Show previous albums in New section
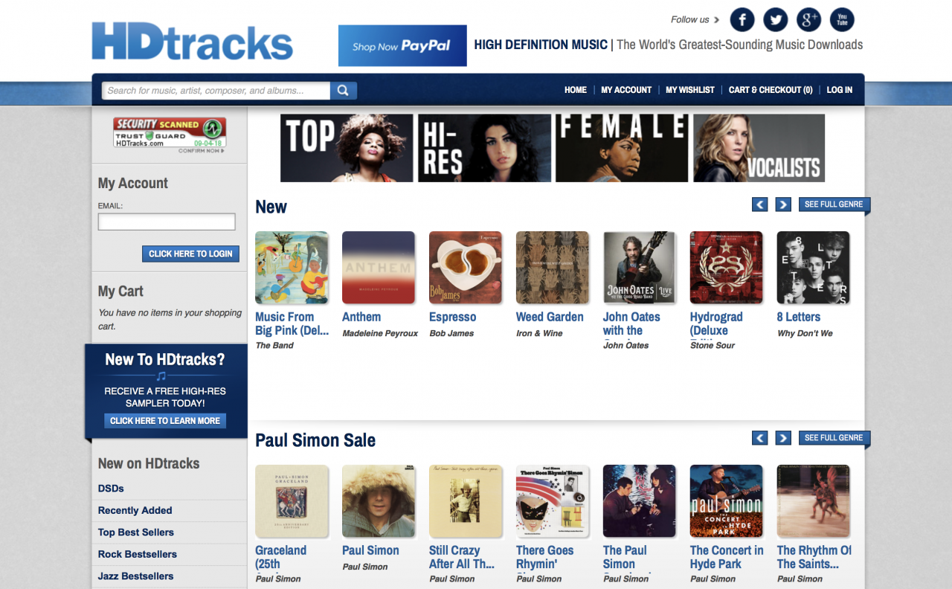This screenshot has height=589, width=952. tap(759, 204)
